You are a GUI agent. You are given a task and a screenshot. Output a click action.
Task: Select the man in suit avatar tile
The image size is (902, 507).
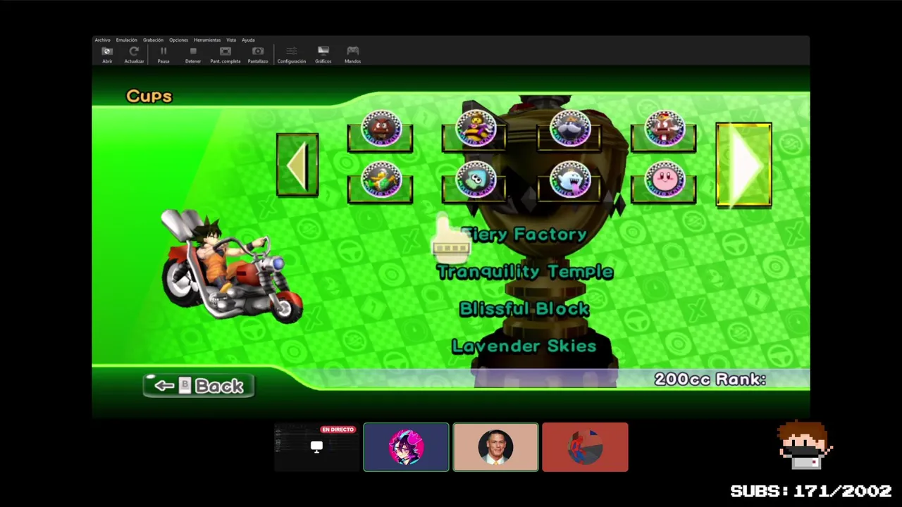[x=495, y=447]
